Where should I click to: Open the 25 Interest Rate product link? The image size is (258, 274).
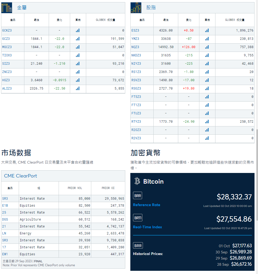[4, 213]
